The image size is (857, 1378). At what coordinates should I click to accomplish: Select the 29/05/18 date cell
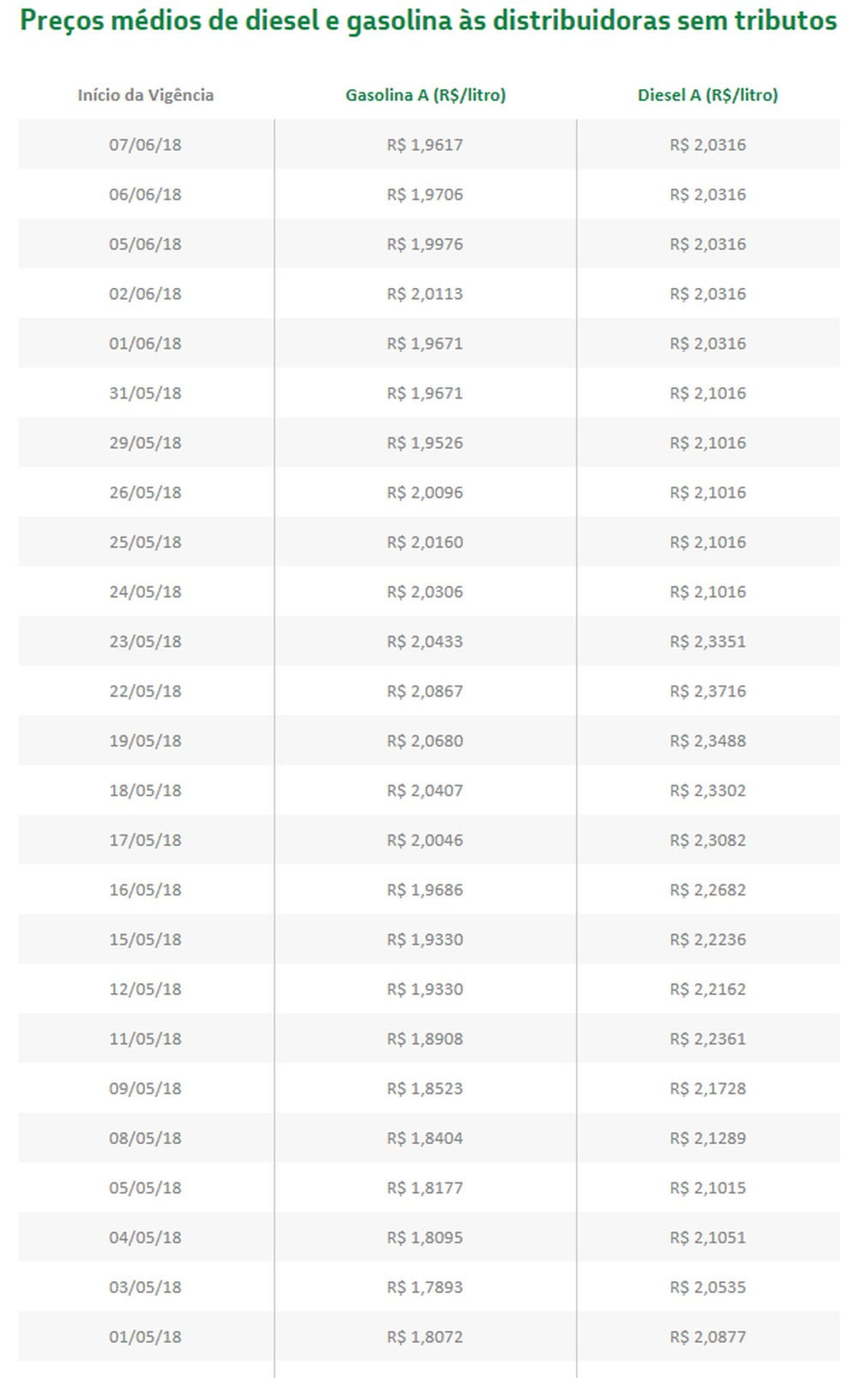tap(145, 443)
